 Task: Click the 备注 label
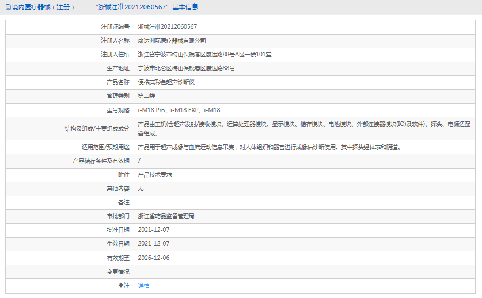pos(124,202)
